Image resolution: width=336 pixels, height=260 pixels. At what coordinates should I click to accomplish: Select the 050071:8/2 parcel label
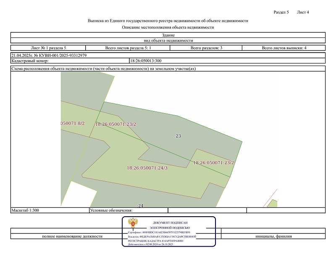[x=73, y=123]
